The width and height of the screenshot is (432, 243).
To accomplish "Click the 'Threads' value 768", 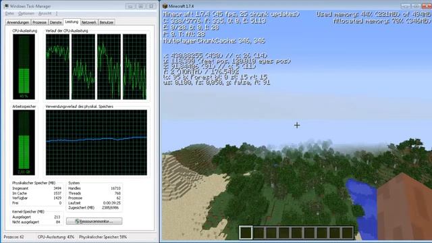I will point(117,194).
